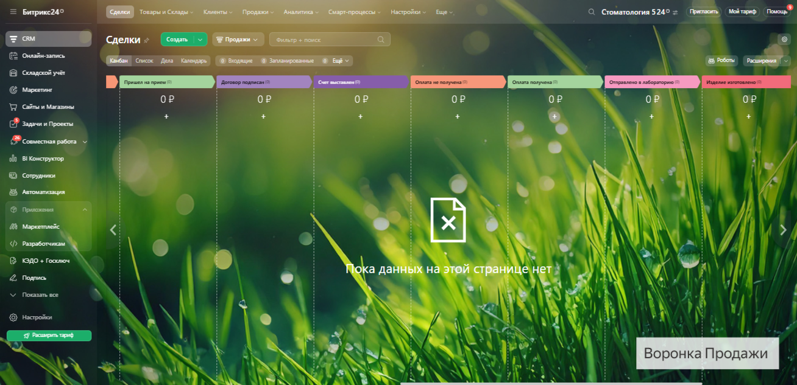797x385 pixels.
Task: Open the Товары и Склады top menu
Action: 166,12
